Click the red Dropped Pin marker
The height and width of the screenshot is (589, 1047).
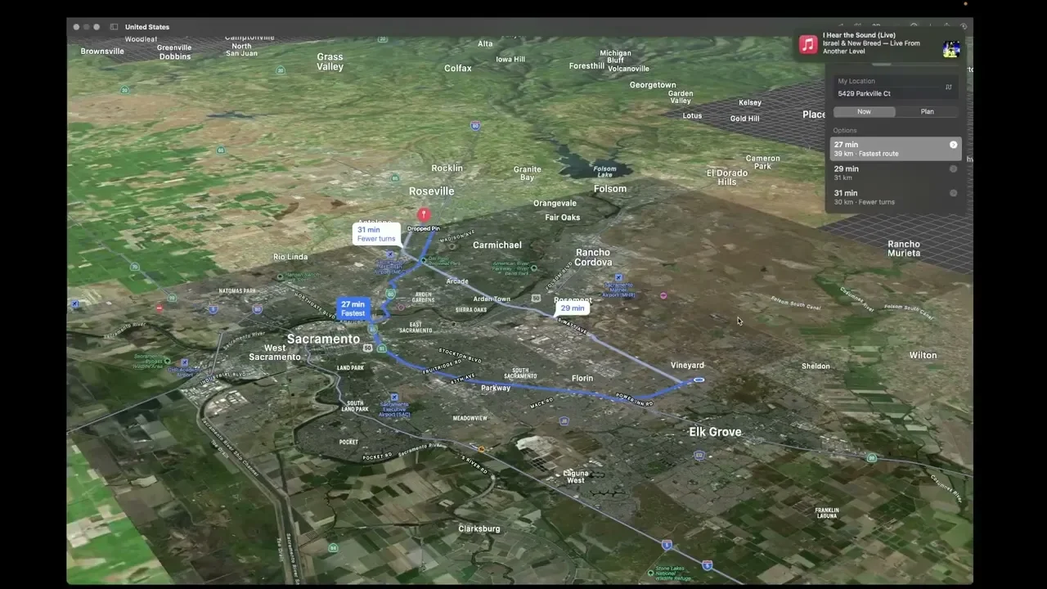coord(423,215)
